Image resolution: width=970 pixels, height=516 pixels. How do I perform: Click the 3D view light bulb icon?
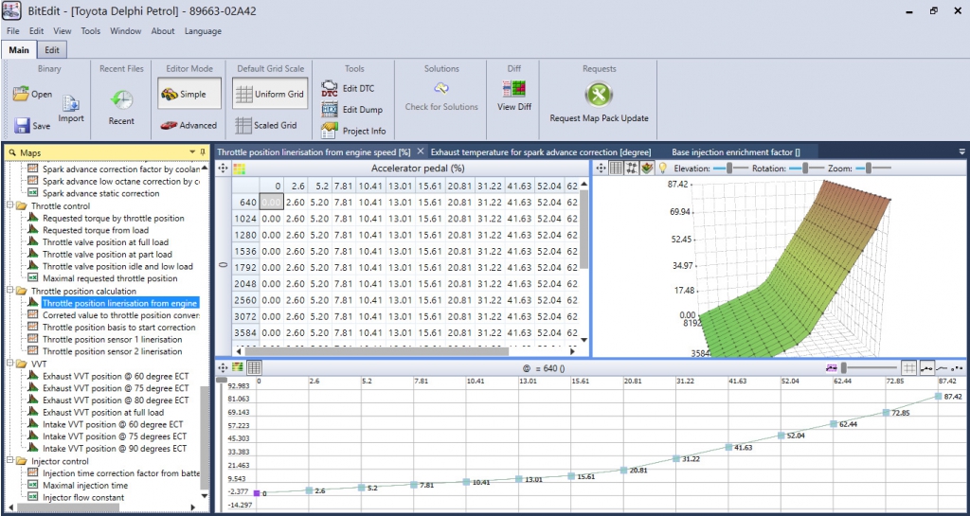click(x=662, y=169)
